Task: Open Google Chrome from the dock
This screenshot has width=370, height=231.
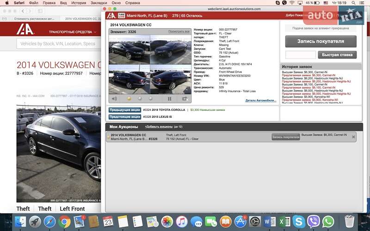Action: point(65,222)
